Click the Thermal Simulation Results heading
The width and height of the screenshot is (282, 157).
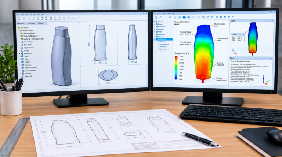click(240, 61)
